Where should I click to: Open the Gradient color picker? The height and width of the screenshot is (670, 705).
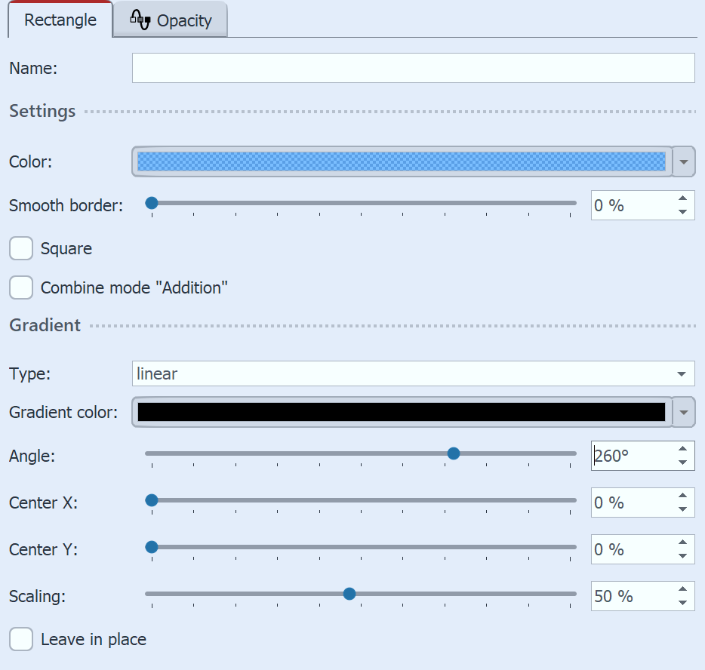(x=400, y=412)
